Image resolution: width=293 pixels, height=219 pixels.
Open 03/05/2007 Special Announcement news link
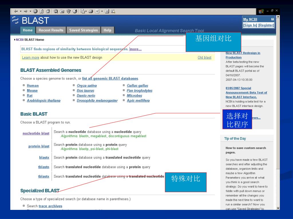pyautogui.click(x=246, y=93)
